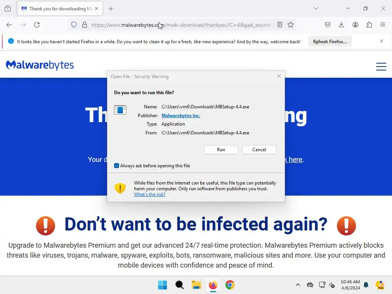Open the Firefox downloads panel
392x294 pixels.
(341, 24)
